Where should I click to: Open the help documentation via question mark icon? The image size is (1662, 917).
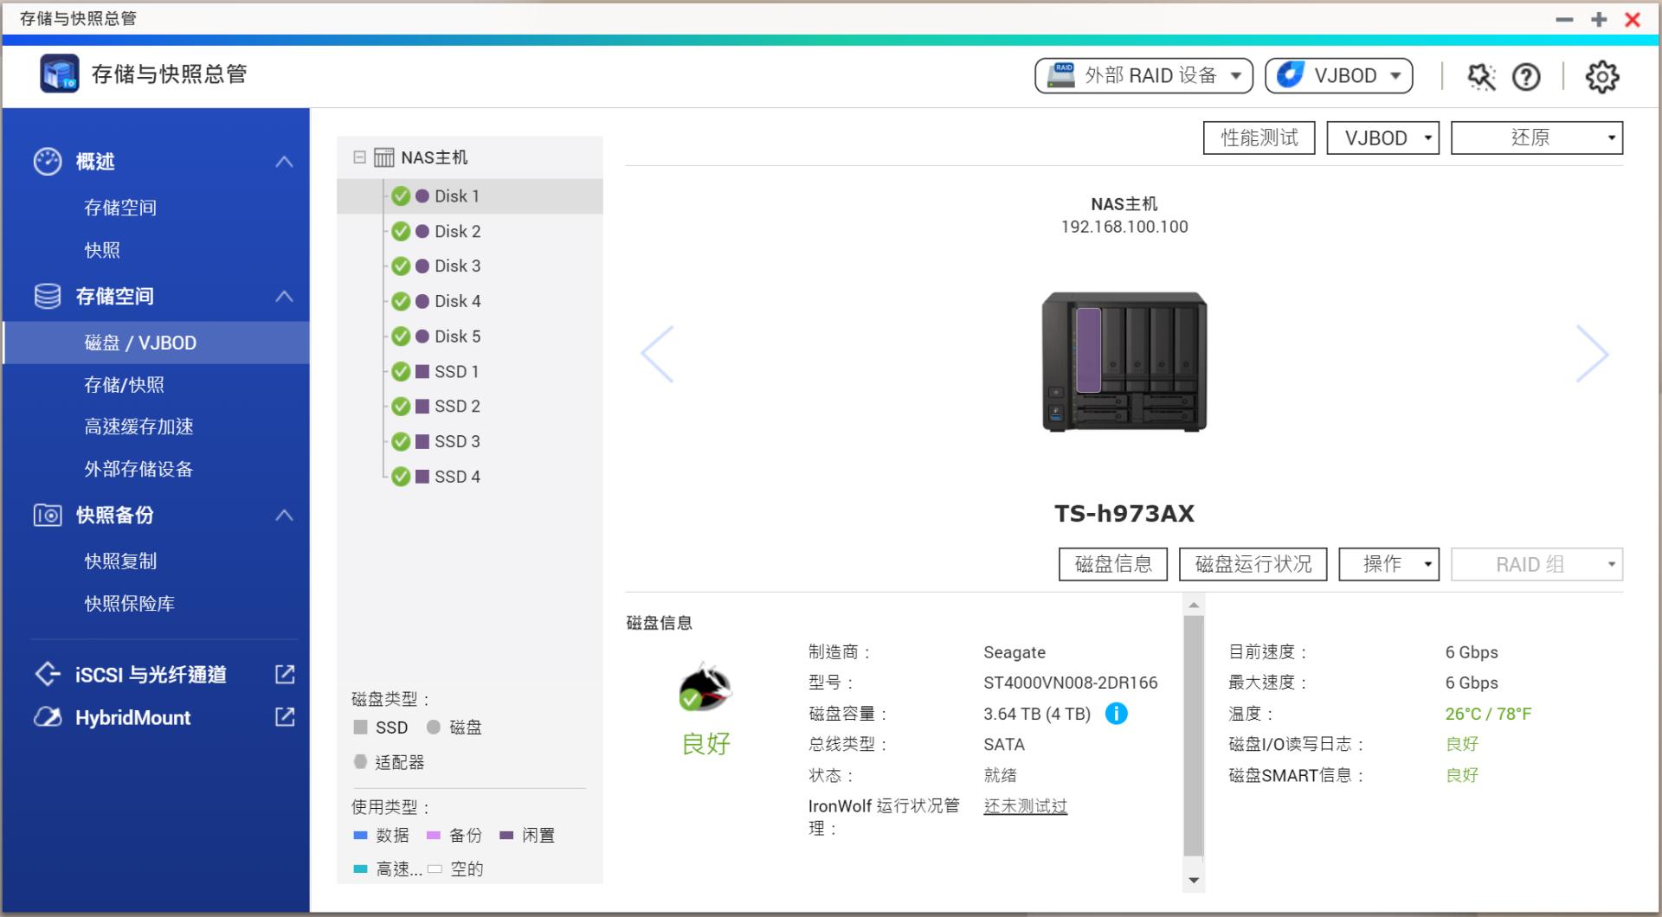pos(1527,76)
